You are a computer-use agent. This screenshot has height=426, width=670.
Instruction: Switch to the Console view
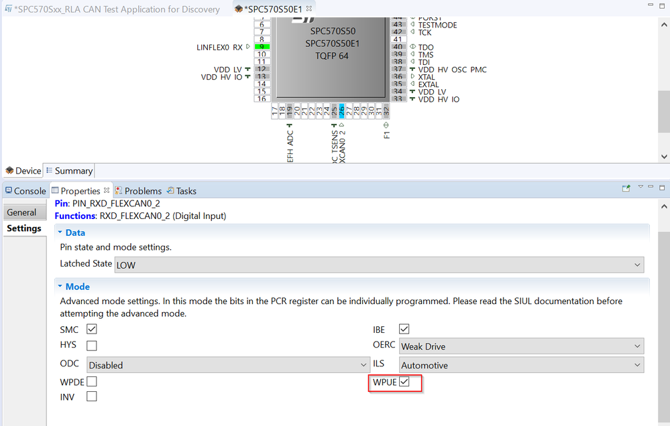coord(25,191)
